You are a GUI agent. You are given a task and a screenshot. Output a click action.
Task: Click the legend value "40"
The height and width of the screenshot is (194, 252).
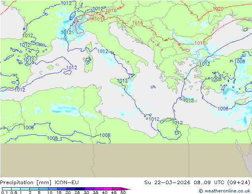coord(105,192)
